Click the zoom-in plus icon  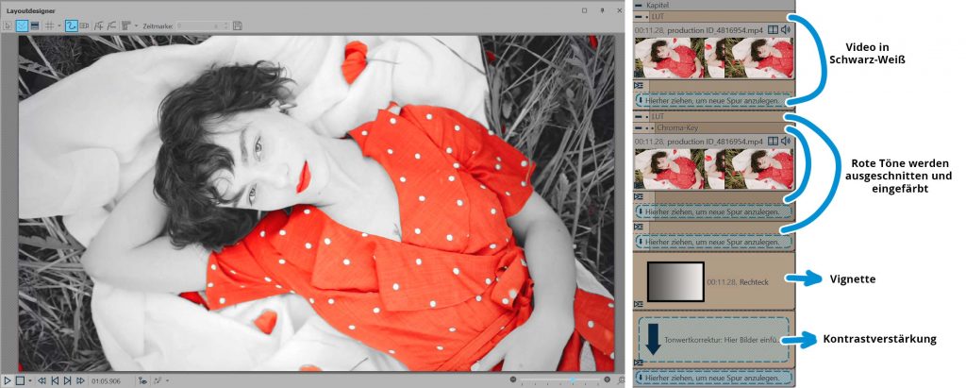(x=608, y=380)
